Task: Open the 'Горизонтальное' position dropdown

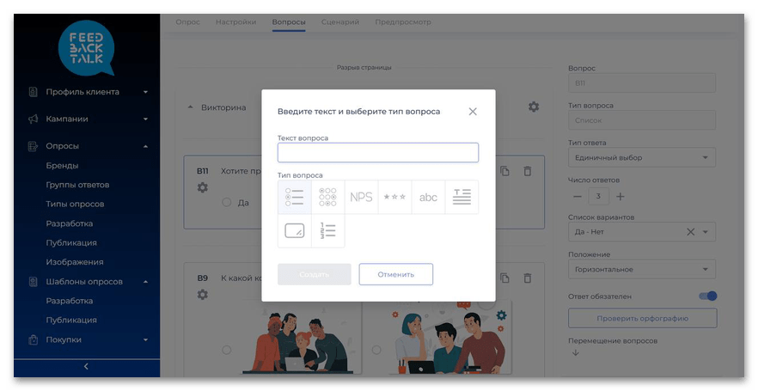Action: coord(641,270)
